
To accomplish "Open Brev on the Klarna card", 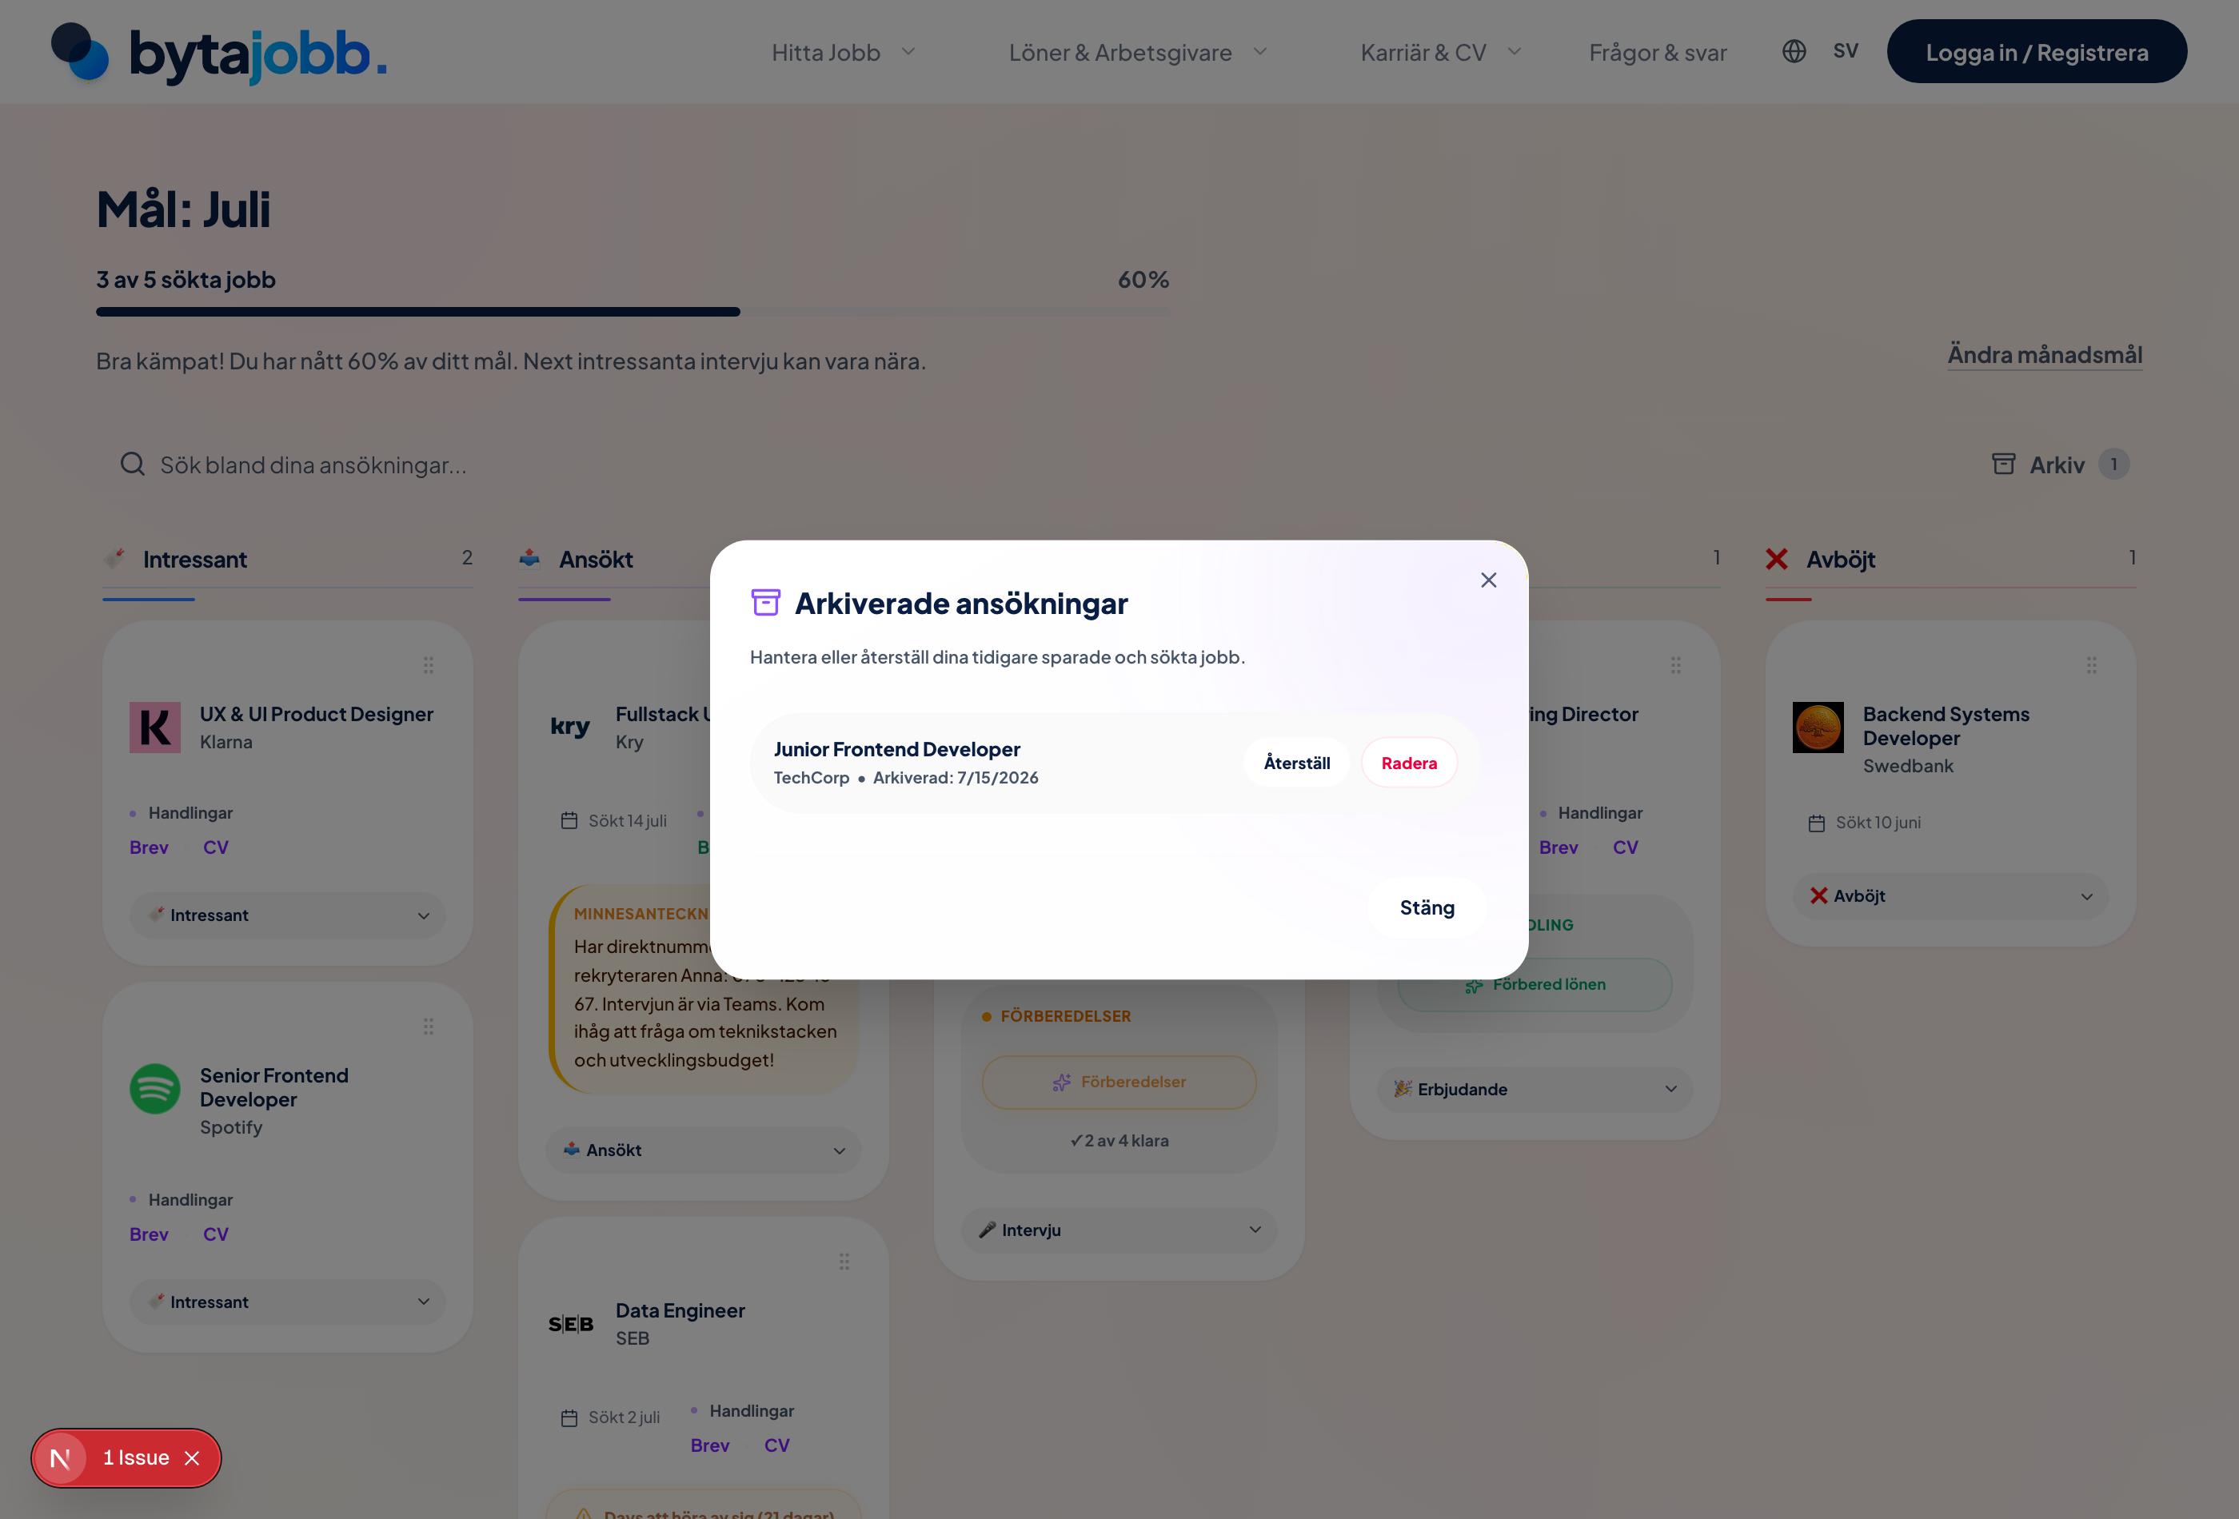I will coord(150,847).
